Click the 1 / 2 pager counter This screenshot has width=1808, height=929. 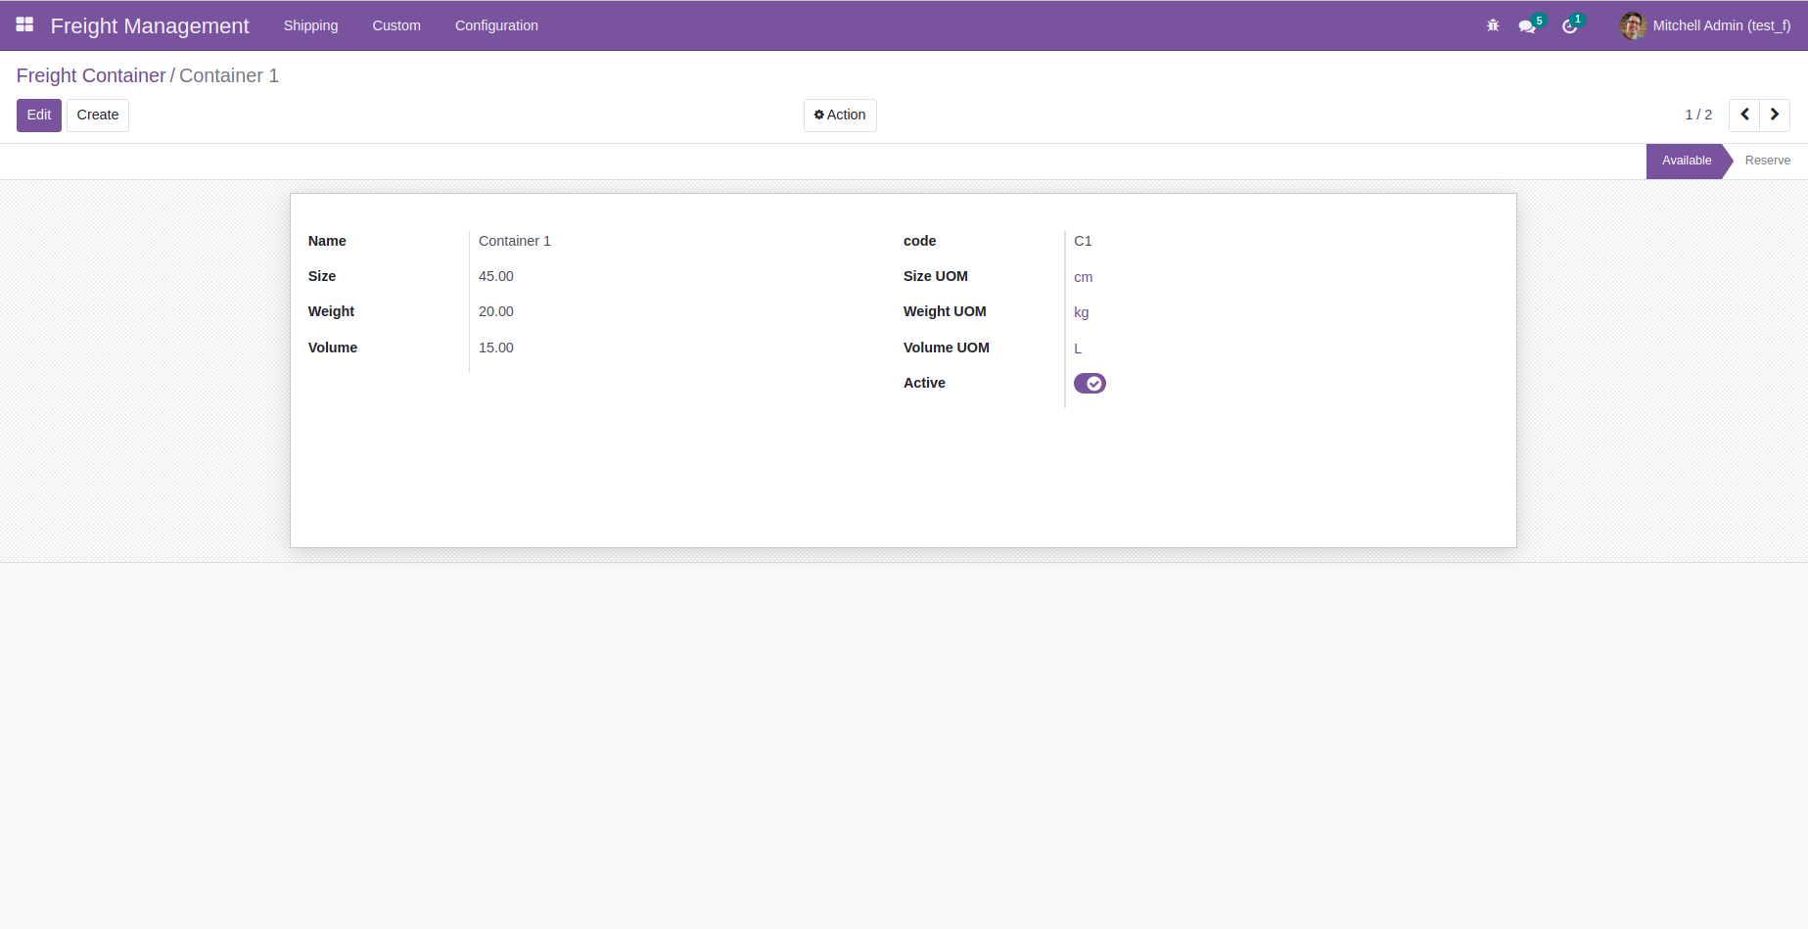(x=1698, y=115)
